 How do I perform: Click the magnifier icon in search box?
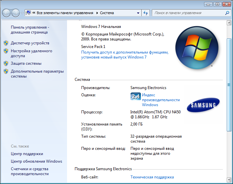point(227,13)
